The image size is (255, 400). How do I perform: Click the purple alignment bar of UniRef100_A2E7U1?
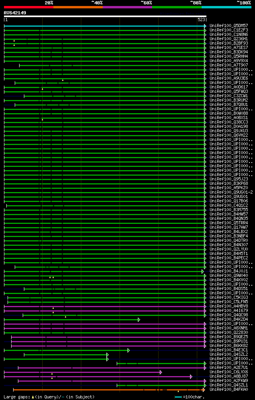click(111, 368)
